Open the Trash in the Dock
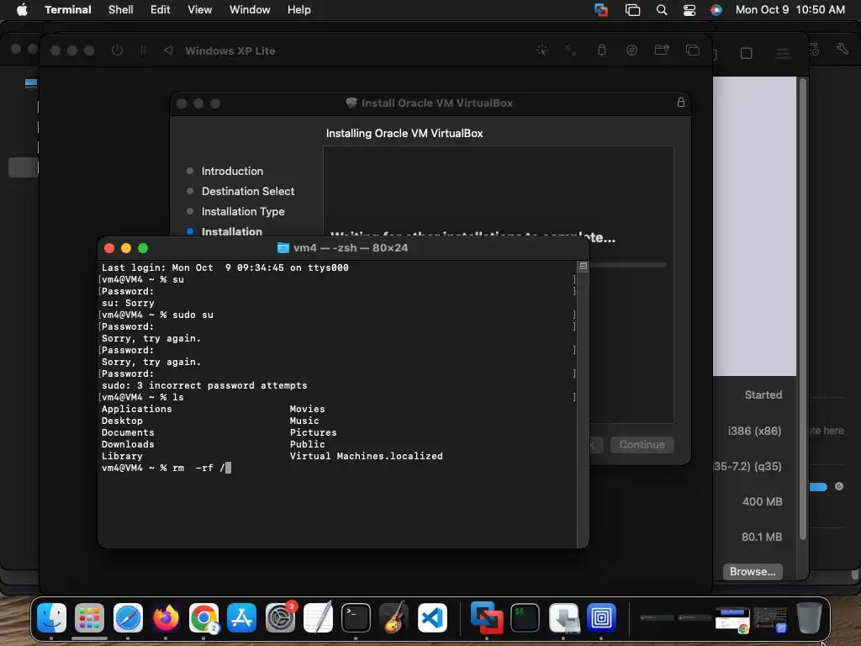 tap(809, 618)
